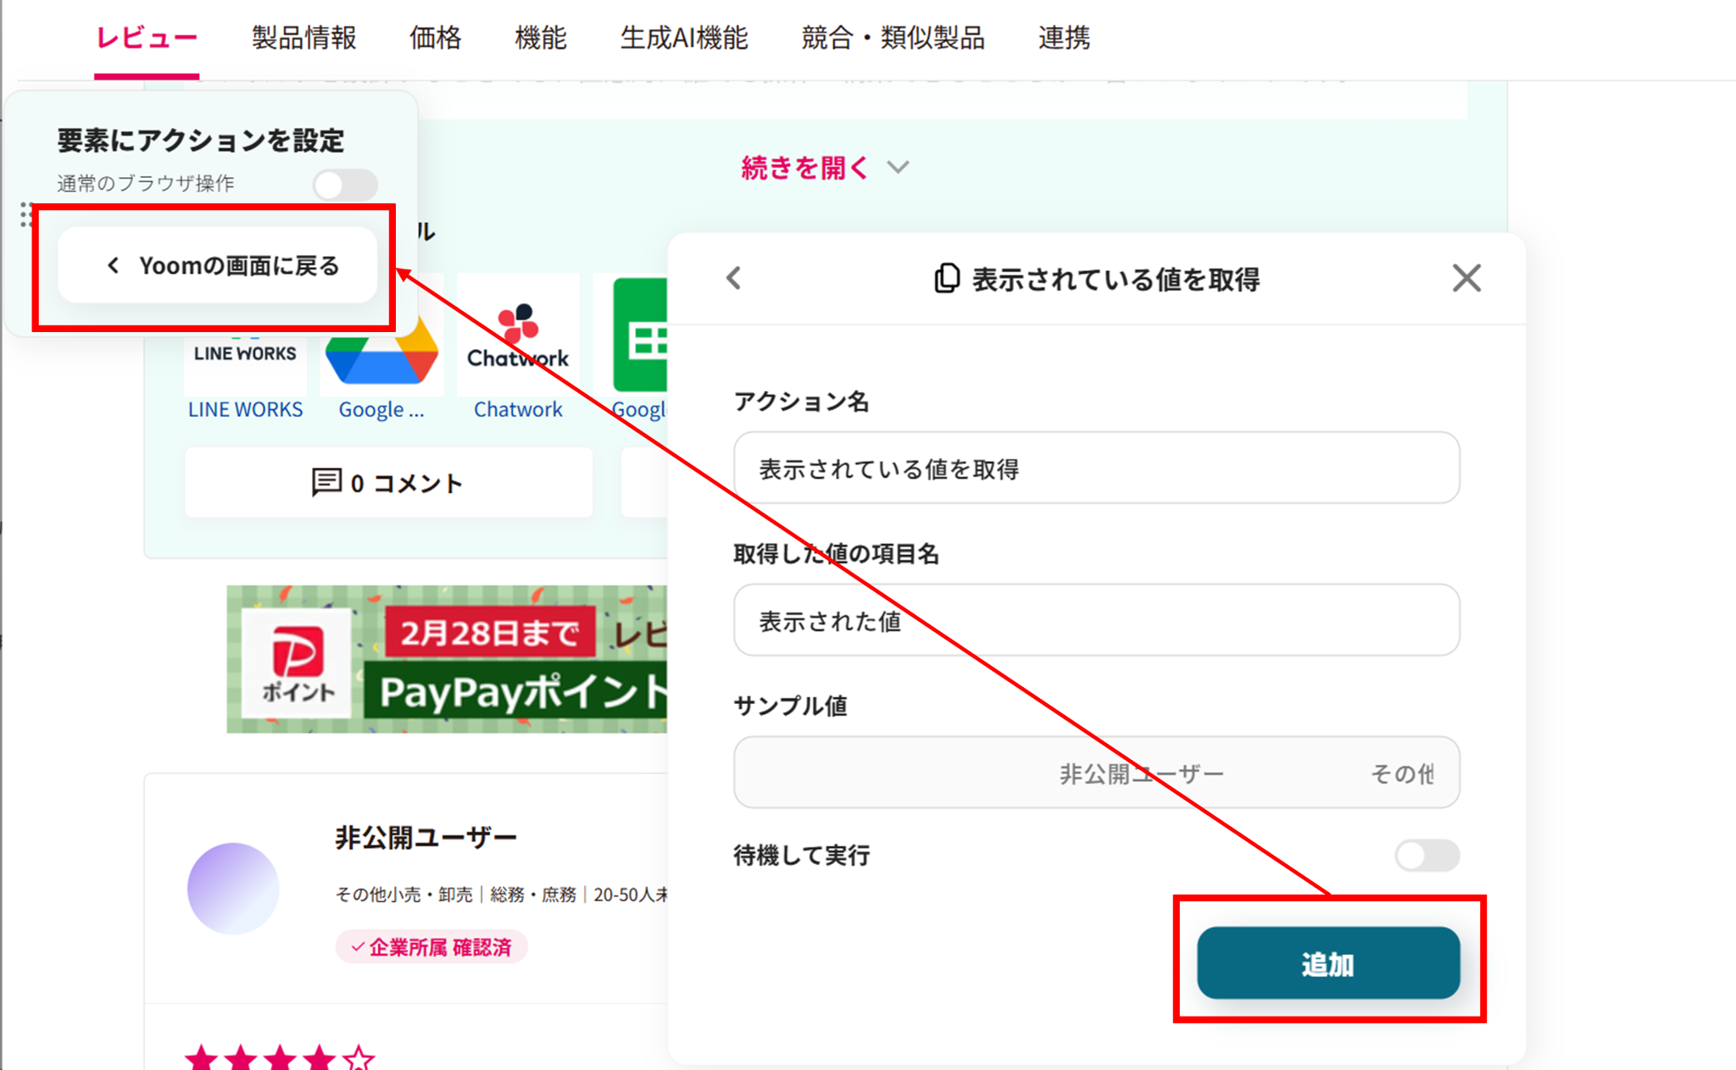The image size is (1736, 1070).
Task: Toggle the 通常のブラウザ操作 switch
Action: [x=344, y=184]
